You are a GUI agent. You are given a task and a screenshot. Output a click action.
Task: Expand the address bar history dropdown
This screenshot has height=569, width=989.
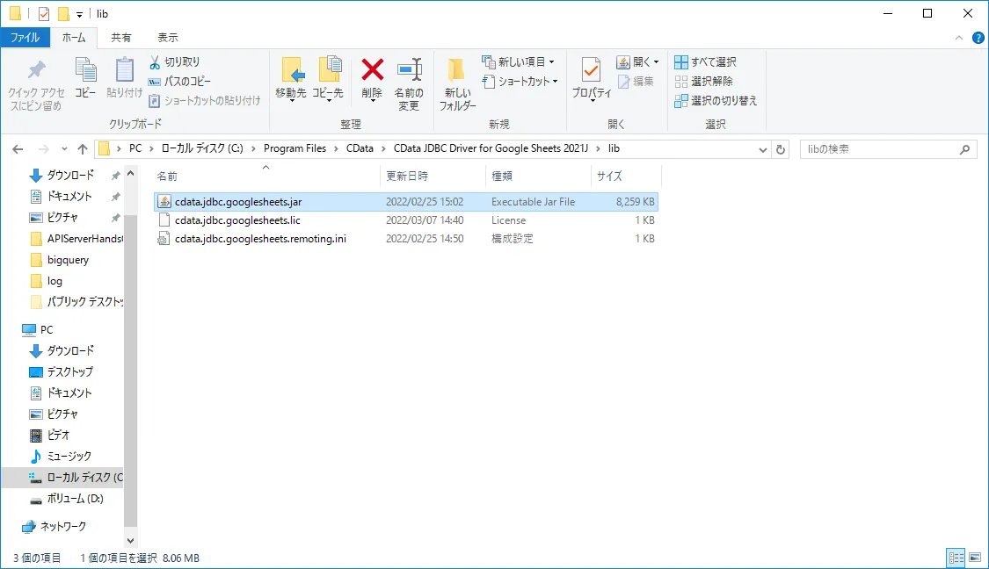(x=763, y=149)
